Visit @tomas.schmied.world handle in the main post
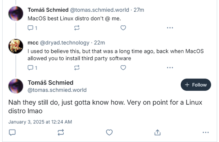The width and height of the screenshot is (219, 142). [x=57, y=90]
